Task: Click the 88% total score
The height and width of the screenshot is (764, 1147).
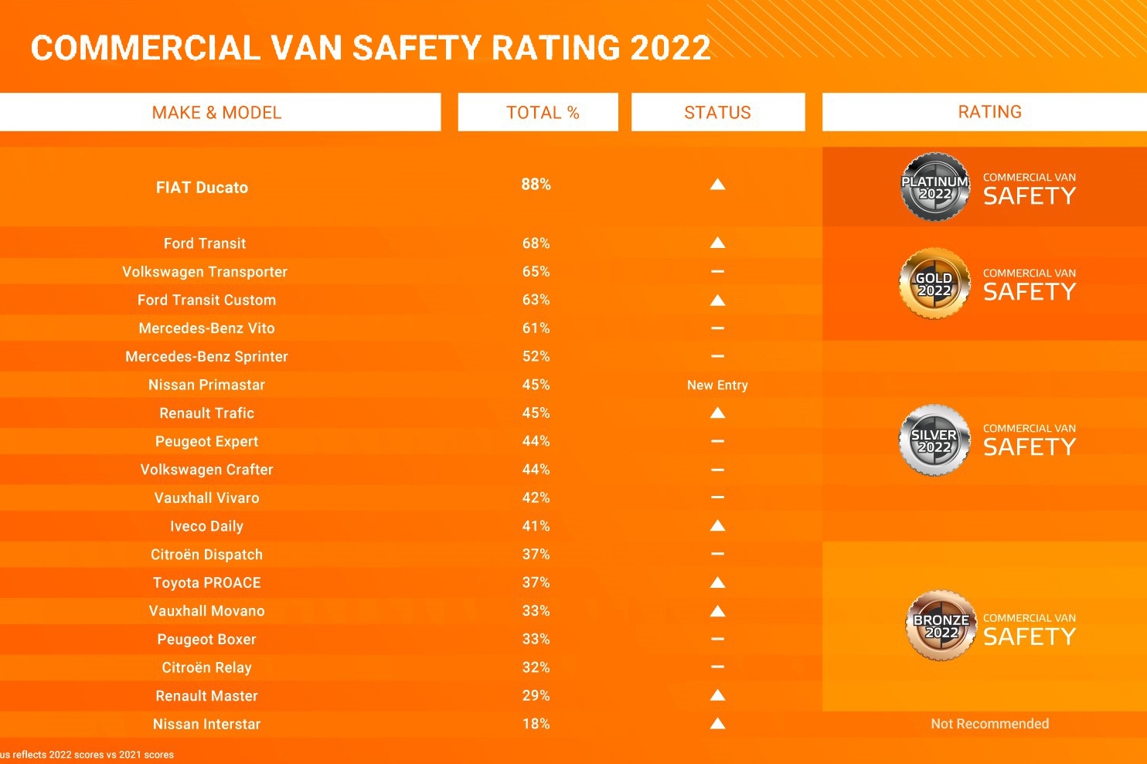Action: (536, 185)
